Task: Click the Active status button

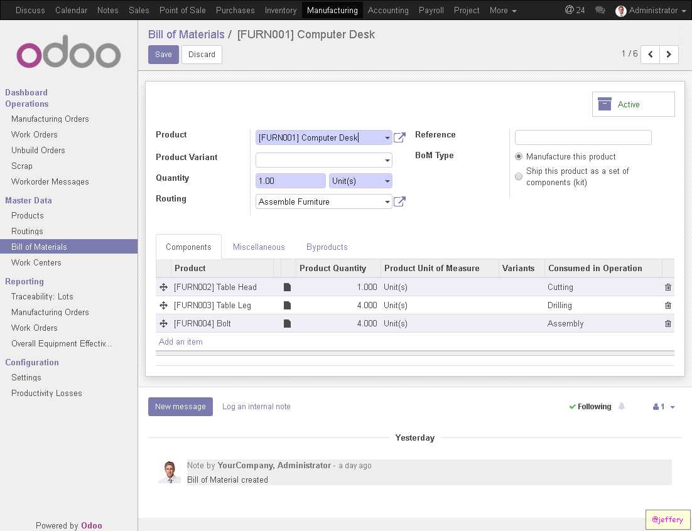Action: point(634,104)
